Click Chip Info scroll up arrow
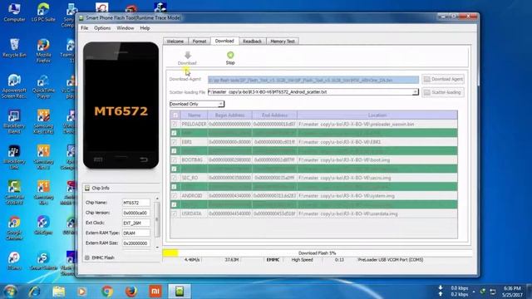 pyautogui.click(x=157, y=199)
